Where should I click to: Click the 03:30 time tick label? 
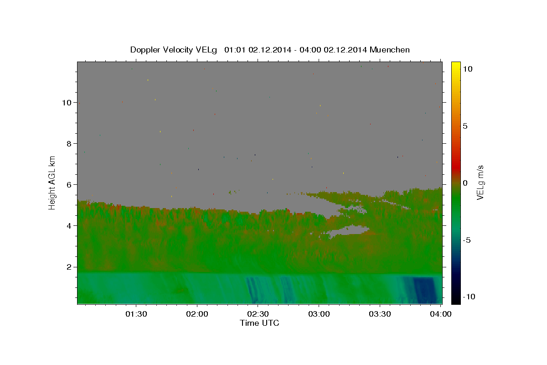pyautogui.click(x=380, y=314)
